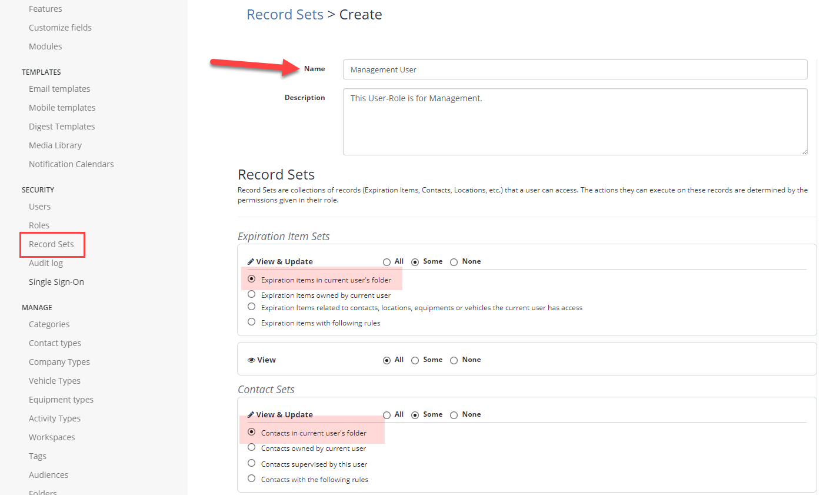833x495 pixels.
Task: Open Single Sign-On settings
Action: coord(56,282)
